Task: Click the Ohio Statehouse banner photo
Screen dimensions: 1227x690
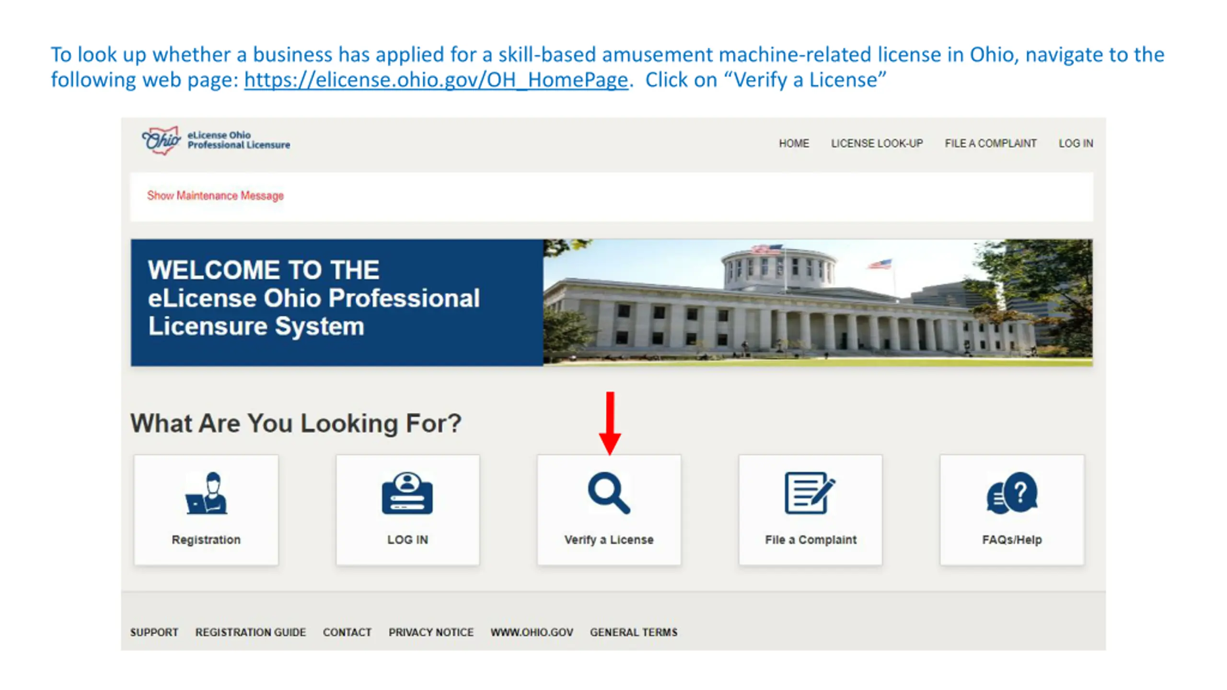Action: pos(818,302)
